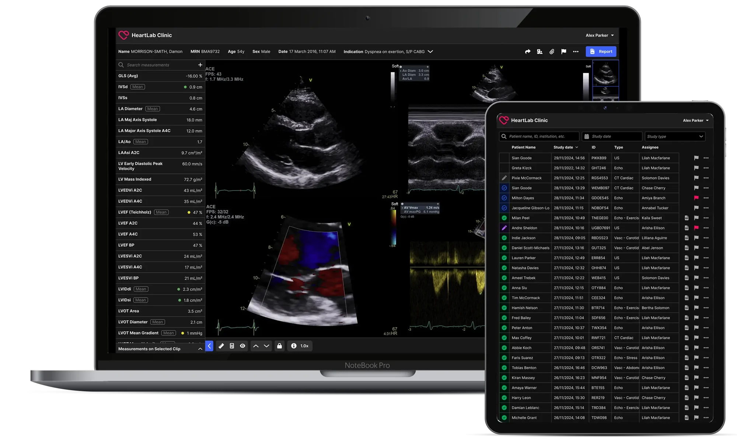This screenshot has width=737, height=445.
Task: Open the Report for this study
Action: tap(601, 52)
